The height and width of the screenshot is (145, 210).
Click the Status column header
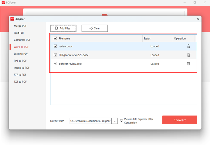(147, 39)
